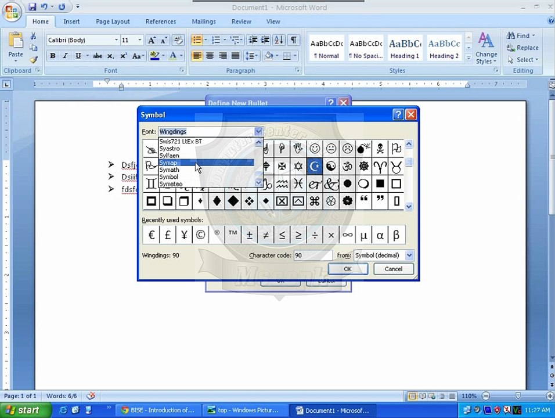Open BISE - Introduction taskbar button
555x418 pixels.
[x=158, y=410]
